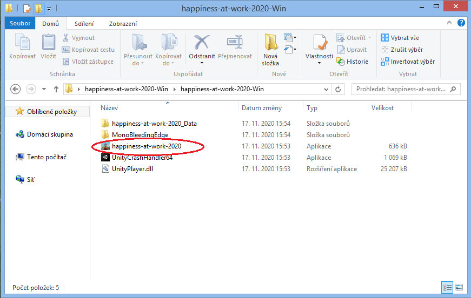471x298 pixels.
Task: Click Invertovat výběr command
Action: 408,62
